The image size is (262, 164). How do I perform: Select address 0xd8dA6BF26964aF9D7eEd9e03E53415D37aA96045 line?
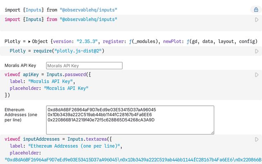point(102,109)
